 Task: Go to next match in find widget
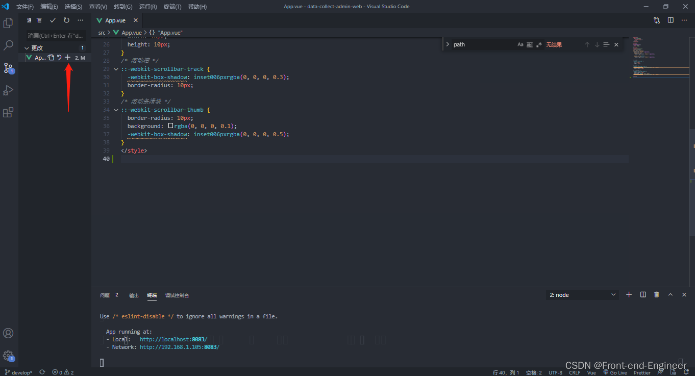tap(597, 44)
